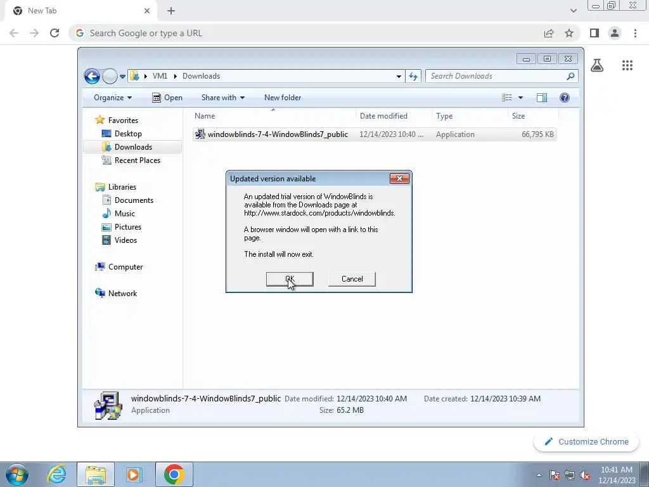Screen dimensions: 649x487
Task: Click the Downloads breadcrumb segment
Action: point(201,76)
